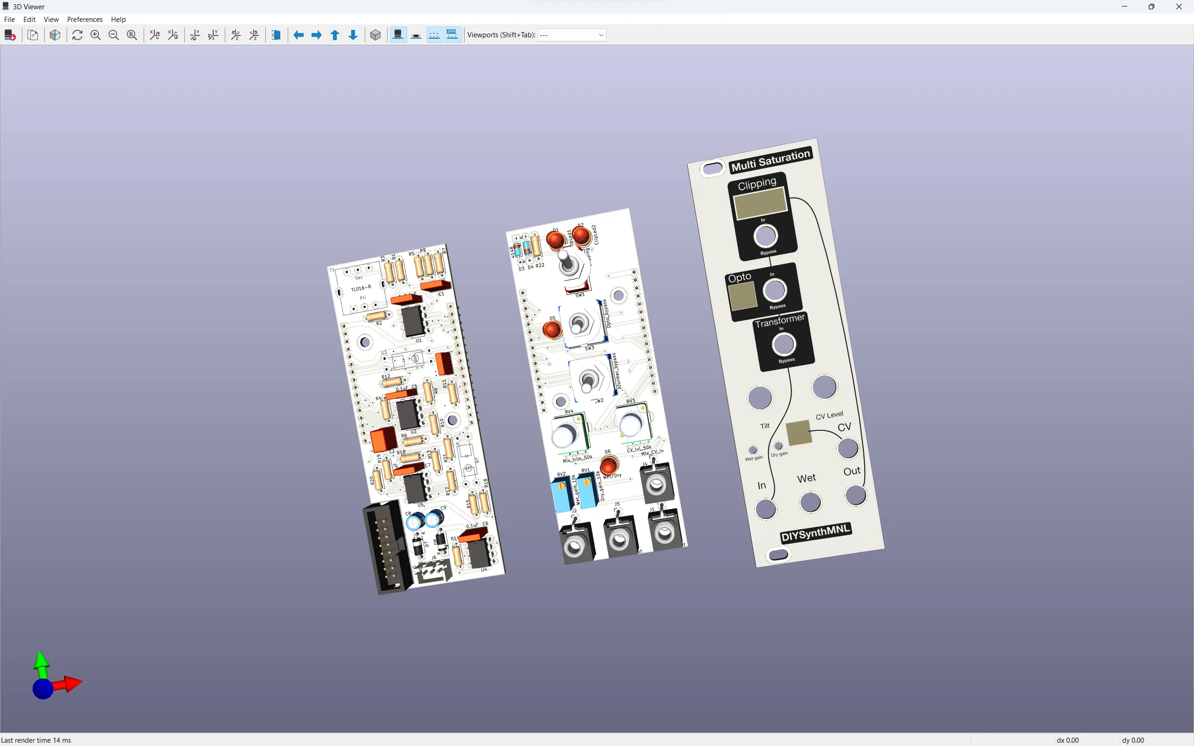Open the Preferences menu
Viewport: 1194px width, 746px height.
tap(84, 19)
